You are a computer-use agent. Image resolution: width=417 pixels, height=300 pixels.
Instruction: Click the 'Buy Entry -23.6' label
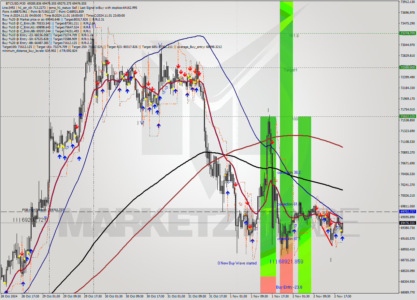(x=289, y=287)
